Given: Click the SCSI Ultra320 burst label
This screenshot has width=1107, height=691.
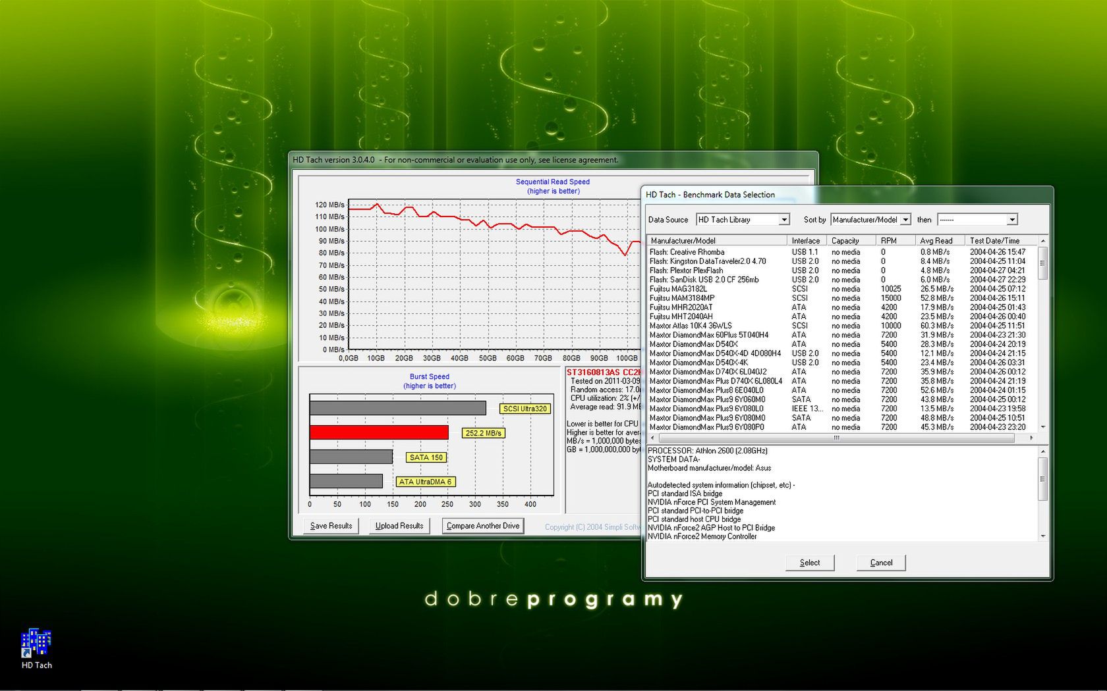Looking at the screenshot, I should click(525, 409).
